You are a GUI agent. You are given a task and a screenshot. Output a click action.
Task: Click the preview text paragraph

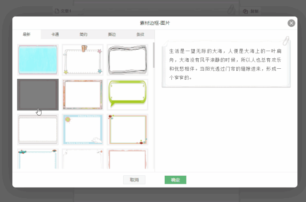click(x=225, y=64)
